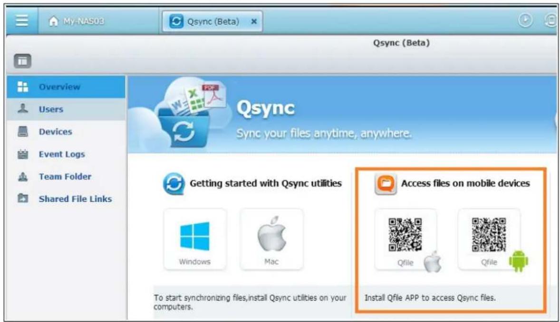Click the Qsync blue sync icon
560x322 pixels.
tap(174, 183)
